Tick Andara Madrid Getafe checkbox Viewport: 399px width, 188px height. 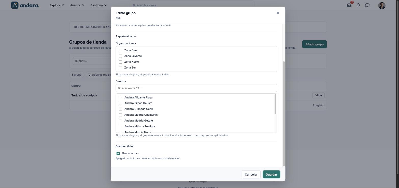tap(121, 121)
